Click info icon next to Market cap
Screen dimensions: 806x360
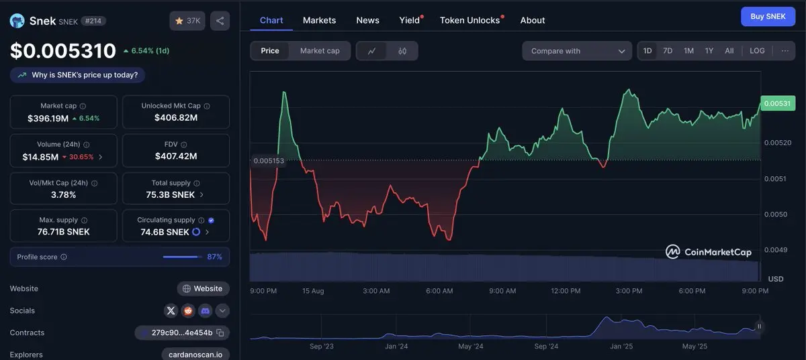tap(83, 106)
